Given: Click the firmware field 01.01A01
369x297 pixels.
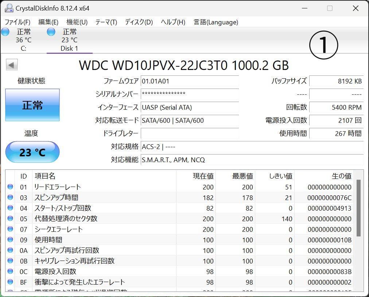Looking at the screenshot, I should point(190,81).
